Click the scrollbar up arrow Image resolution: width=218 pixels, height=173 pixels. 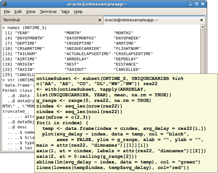click(x=202, y=27)
